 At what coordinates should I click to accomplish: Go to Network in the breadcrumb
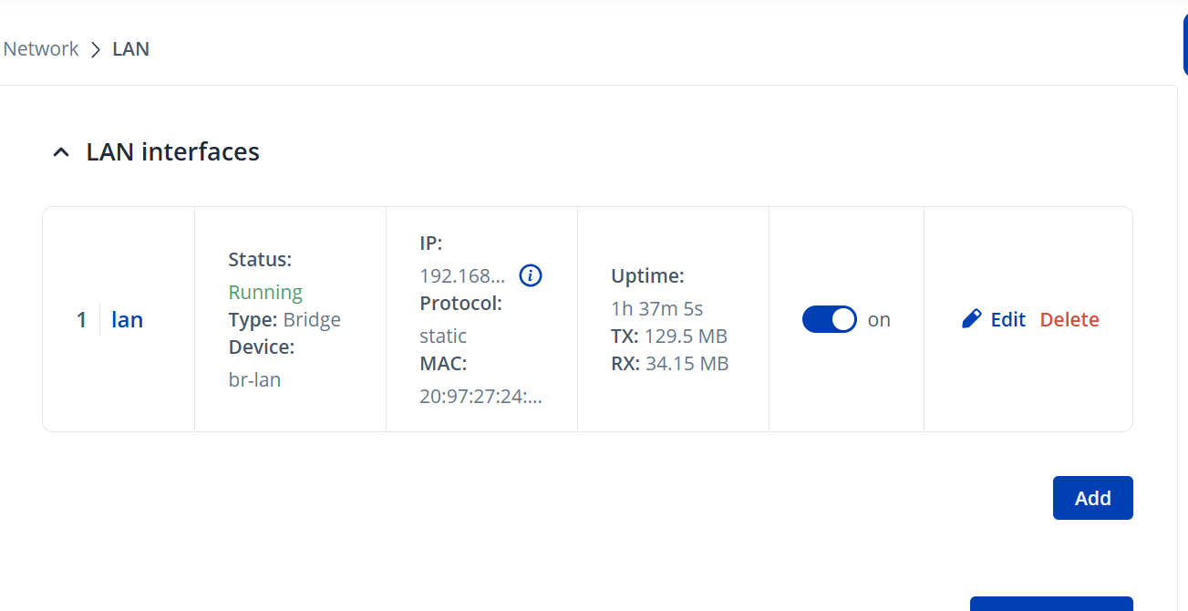[41, 49]
